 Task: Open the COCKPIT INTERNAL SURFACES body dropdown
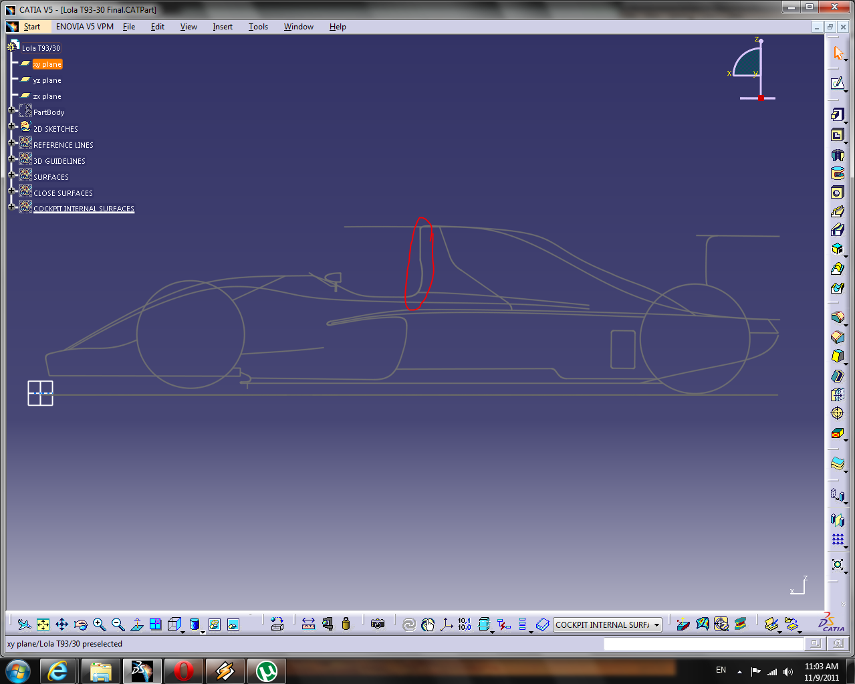pos(656,625)
